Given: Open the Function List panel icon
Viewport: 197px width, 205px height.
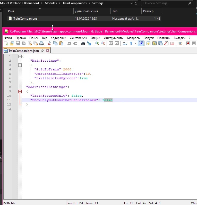Looking at the screenshot, I should point(166,43).
